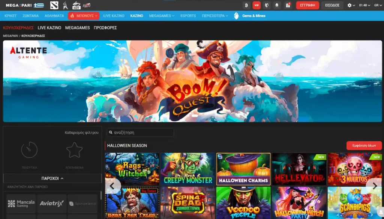
Task: Open the notifications bell icon
Action: click(x=277, y=5)
